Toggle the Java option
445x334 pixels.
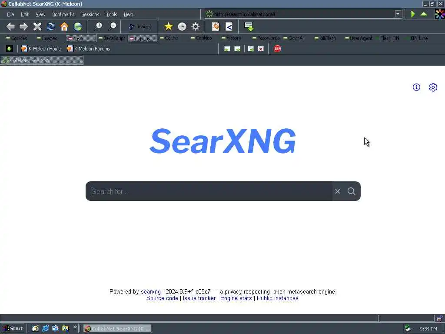click(81, 38)
